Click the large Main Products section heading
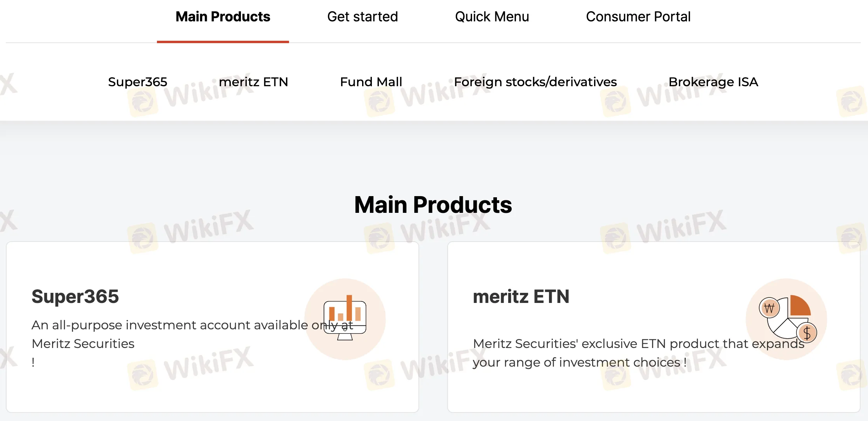Screen dimensions: 868x421 [433, 205]
